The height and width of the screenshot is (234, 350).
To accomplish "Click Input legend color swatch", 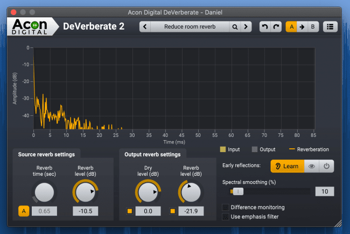I will click(223, 149).
